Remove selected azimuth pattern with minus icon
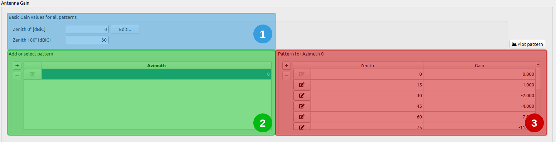This screenshot has width=556, height=143. tap(17, 76)
